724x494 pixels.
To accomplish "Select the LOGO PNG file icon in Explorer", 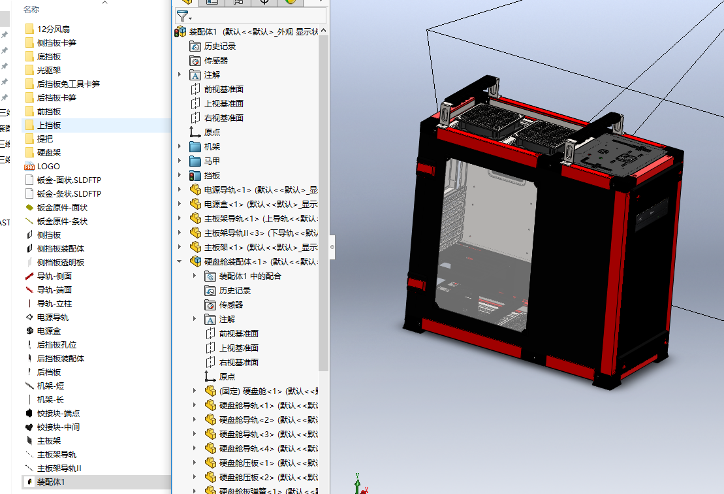I will [29, 167].
